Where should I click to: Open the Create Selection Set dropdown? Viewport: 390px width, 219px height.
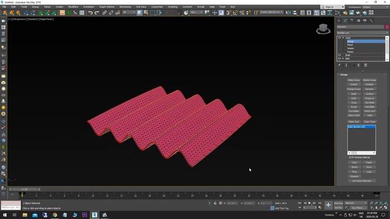pyautogui.click(x=271, y=12)
